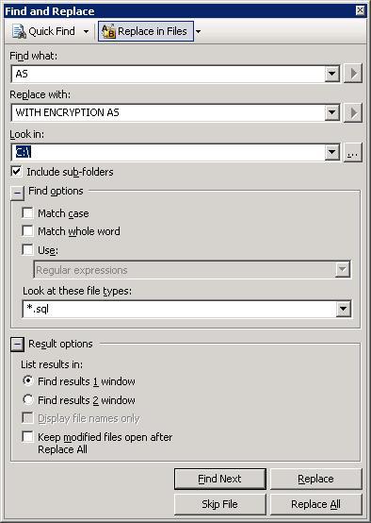The height and width of the screenshot is (523, 371).
Task: Open the file types dropdown showing *.sql
Action: click(343, 309)
